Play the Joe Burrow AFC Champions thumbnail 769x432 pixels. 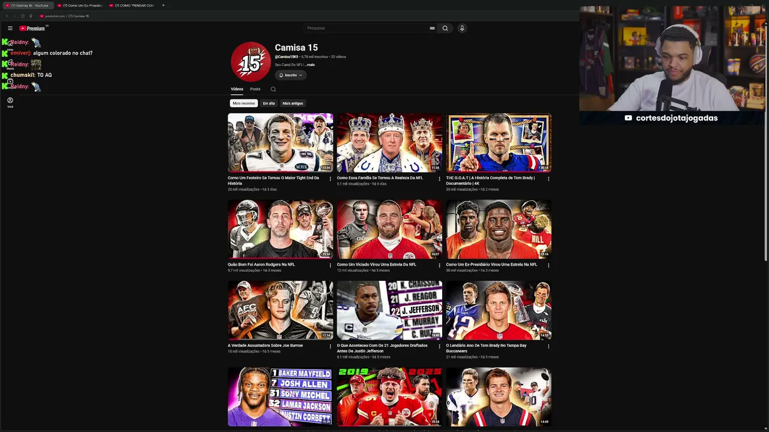(280, 310)
